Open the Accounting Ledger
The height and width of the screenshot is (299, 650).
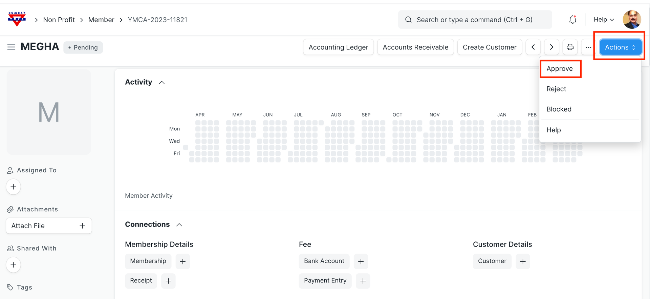click(338, 47)
